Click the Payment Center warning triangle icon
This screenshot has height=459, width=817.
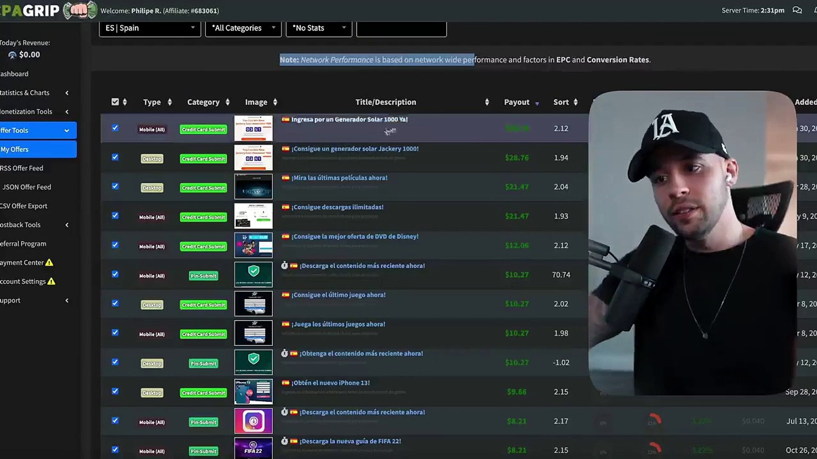49,263
